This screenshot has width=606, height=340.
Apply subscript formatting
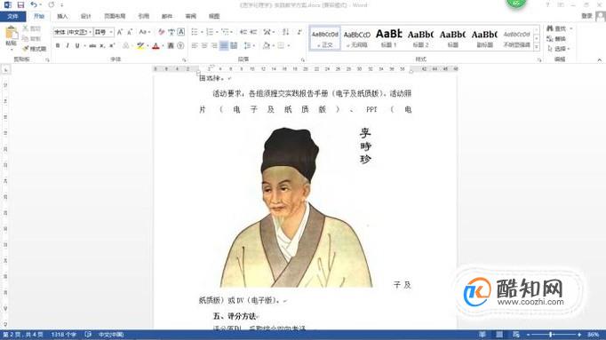click(102, 46)
